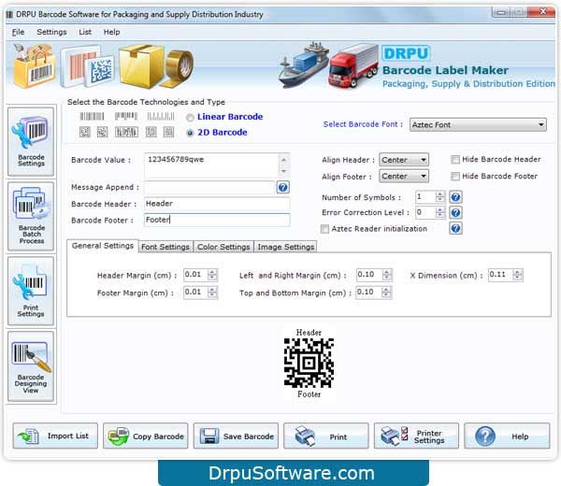
Task: Adjust Top and Bottom Margin spinner
Action: [x=386, y=293]
